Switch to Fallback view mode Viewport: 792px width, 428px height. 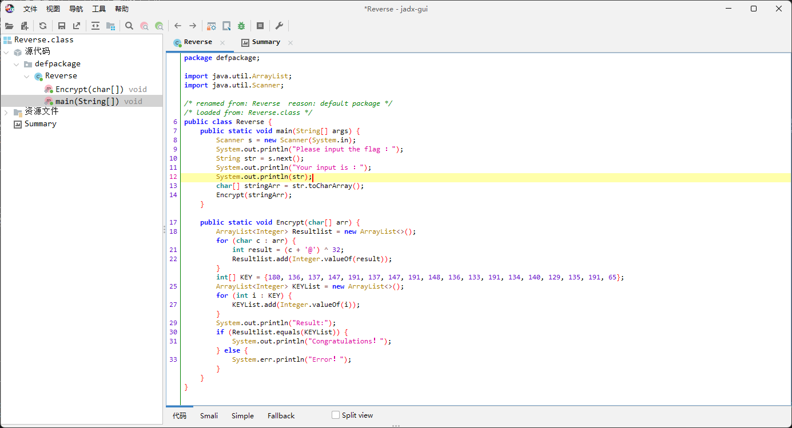281,415
